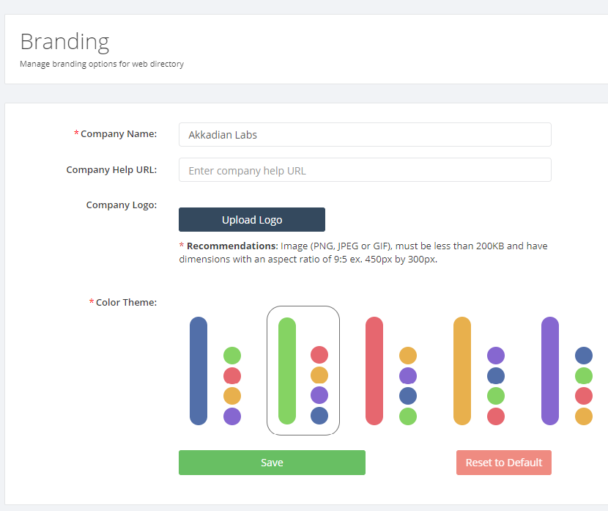The image size is (608, 511).
Task: Choose the orange color theme bar
Action: 462,371
